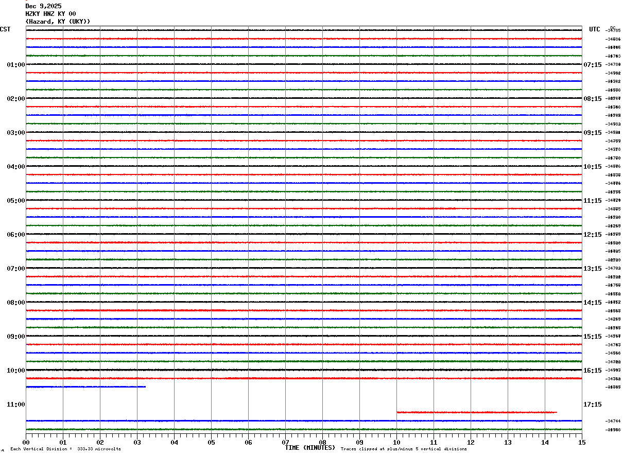
Task: Click minute-axis tick label 10
Action: [x=396, y=442]
